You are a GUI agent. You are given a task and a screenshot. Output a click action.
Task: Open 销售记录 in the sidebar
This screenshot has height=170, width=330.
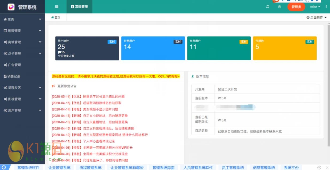[14, 76]
